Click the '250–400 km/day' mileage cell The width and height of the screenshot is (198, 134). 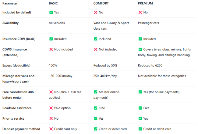click(105, 76)
